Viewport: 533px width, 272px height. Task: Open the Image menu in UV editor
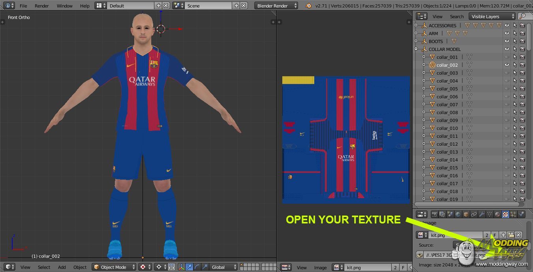pos(320,267)
